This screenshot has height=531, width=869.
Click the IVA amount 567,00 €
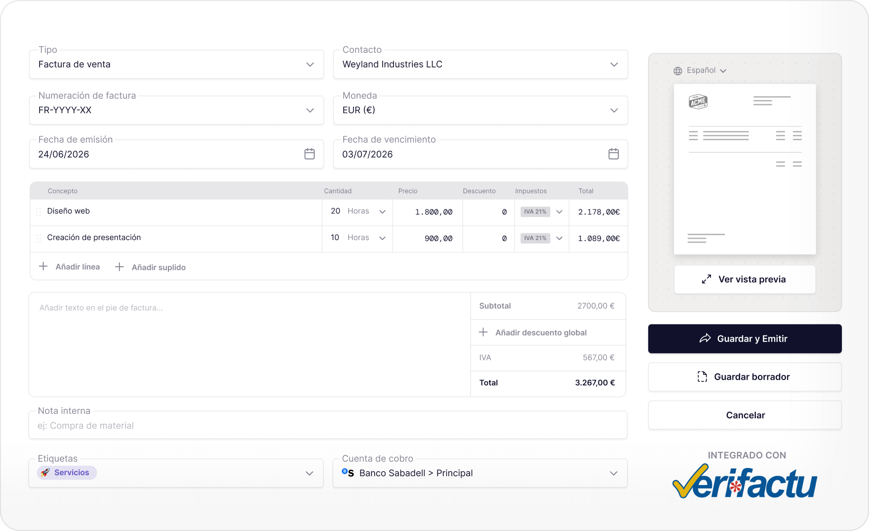598,358
